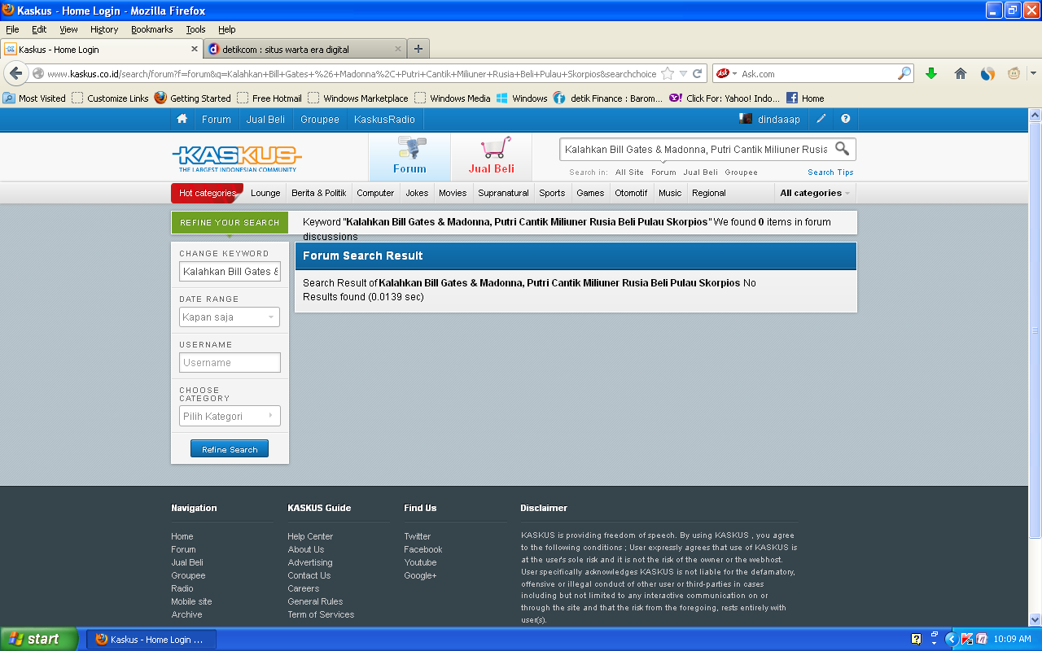The height and width of the screenshot is (651, 1042).
Task: Select Forum under Search in
Action: (663, 173)
